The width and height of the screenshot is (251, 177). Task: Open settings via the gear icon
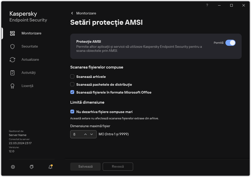[13, 167]
